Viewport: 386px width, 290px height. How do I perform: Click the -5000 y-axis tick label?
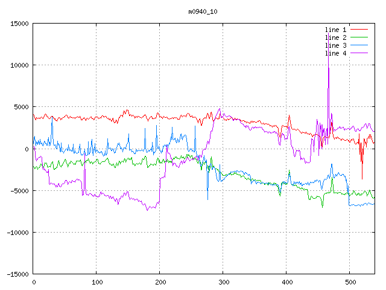pos(19,190)
